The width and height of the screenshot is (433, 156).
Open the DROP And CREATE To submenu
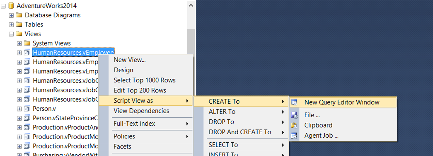point(241,132)
